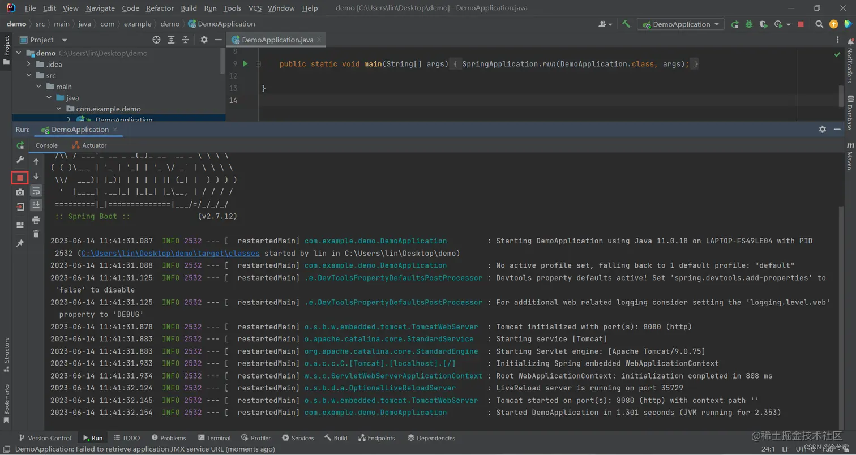856x455 pixels.
Task: Rerun DemoApplication from Run panel
Action: (x=20, y=145)
